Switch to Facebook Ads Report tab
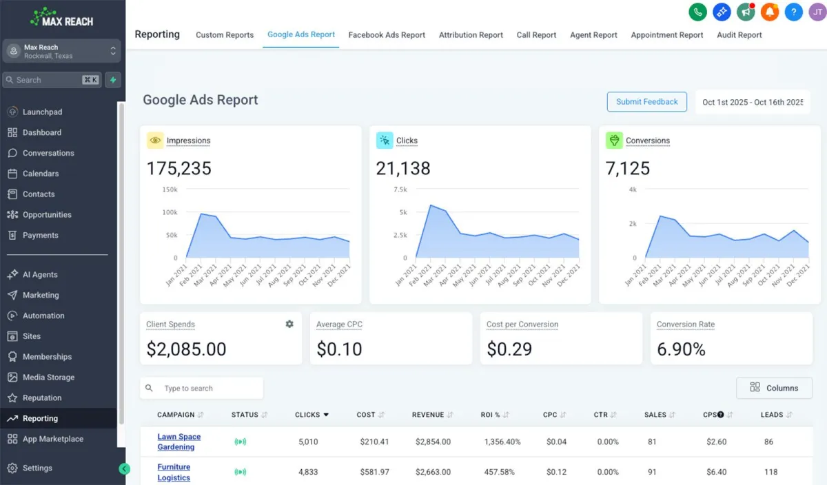This screenshot has height=485, width=827. (387, 35)
